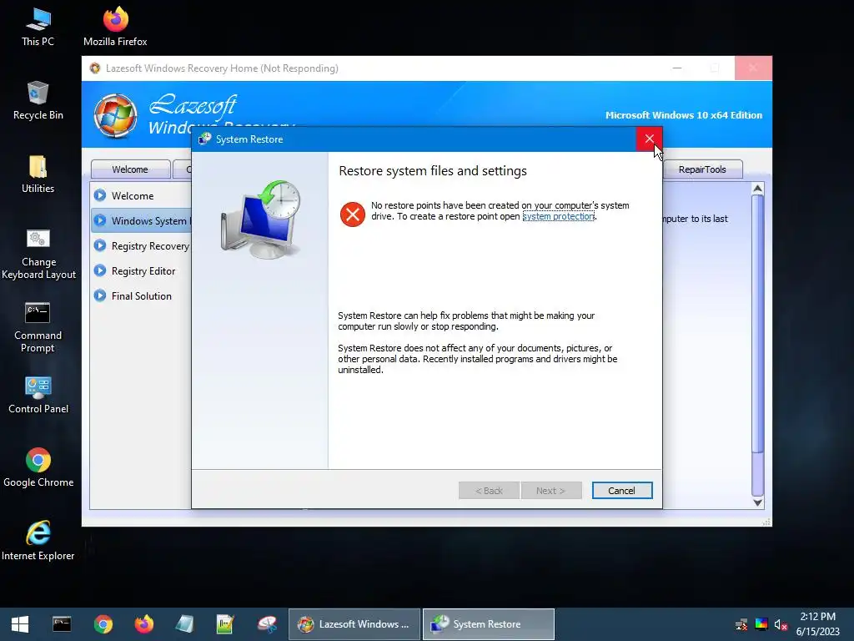Launch Mozilla Firefox from the desktop
This screenshot has width=854, height=641.
click(115, 26)
